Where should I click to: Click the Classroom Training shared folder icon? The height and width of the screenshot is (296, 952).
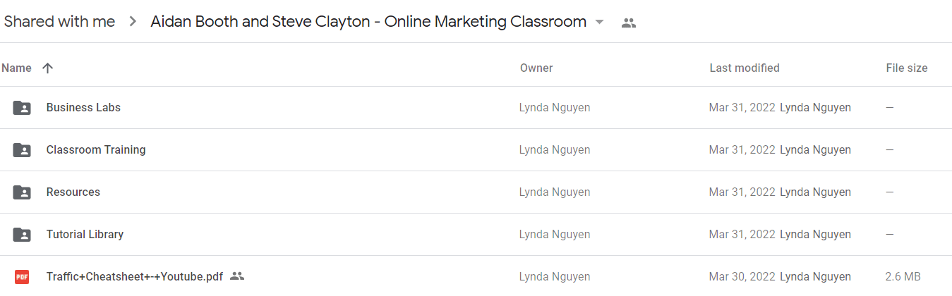coord(22,150)
